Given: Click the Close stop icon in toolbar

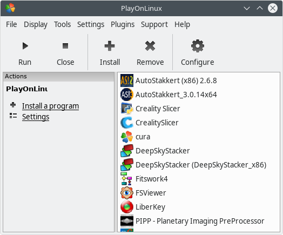Looking at the screenshot, I should tap(65, 46).
